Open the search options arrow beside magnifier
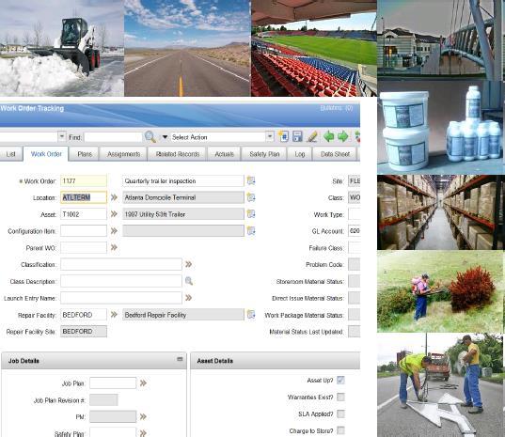Viewport: 505px width, 437px height. [x=165, y=137]
